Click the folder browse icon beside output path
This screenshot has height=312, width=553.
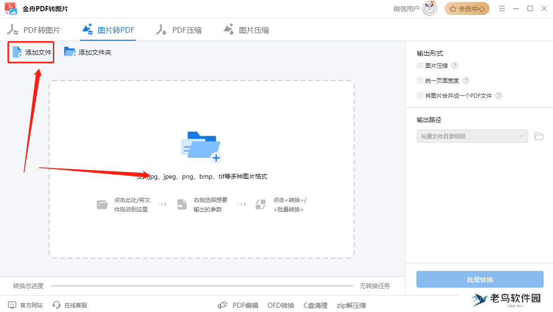pos(538,136)
